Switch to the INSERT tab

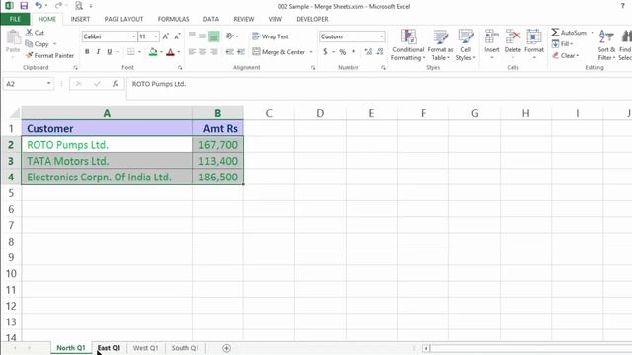click(80, 19)
